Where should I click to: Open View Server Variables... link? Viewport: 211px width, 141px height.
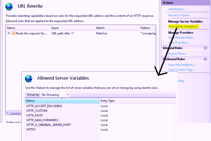pyautogui.click(x=183, y=26)
